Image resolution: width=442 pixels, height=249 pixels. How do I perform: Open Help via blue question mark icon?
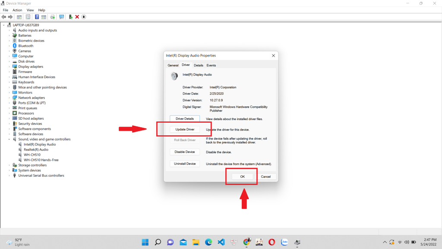pyautogui.click(x=37, y=17)
